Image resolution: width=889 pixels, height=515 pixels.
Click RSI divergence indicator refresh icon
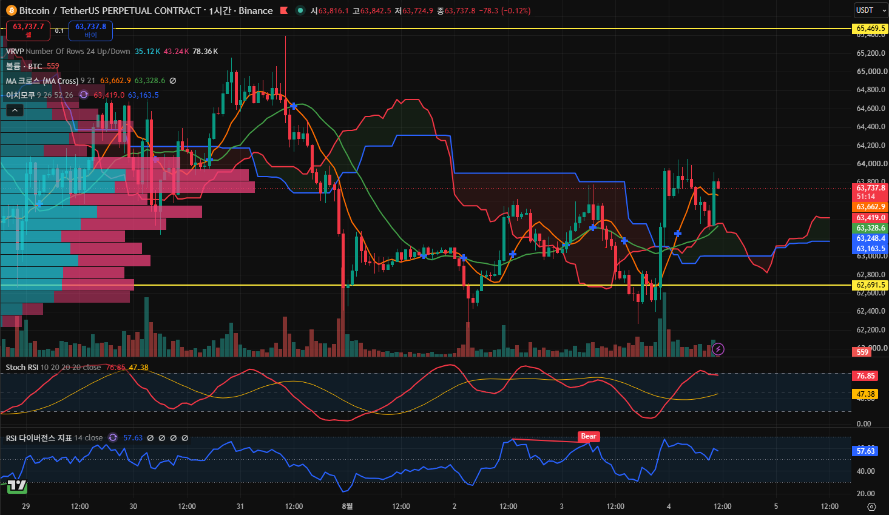pos(113,437)
